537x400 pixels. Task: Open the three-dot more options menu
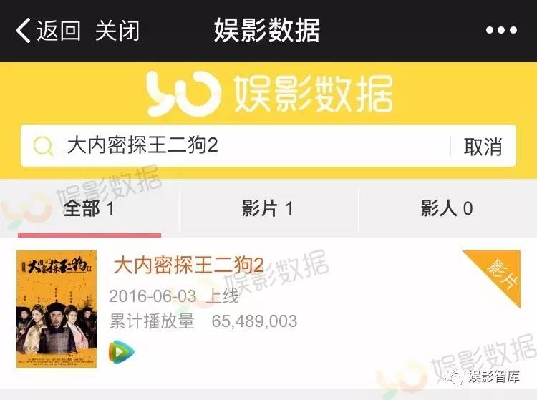tap(501, 30)
